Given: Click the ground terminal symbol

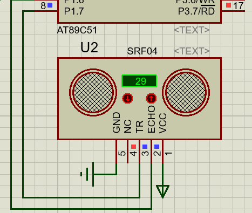Looking at the screenshot, I should click(87, 174).
